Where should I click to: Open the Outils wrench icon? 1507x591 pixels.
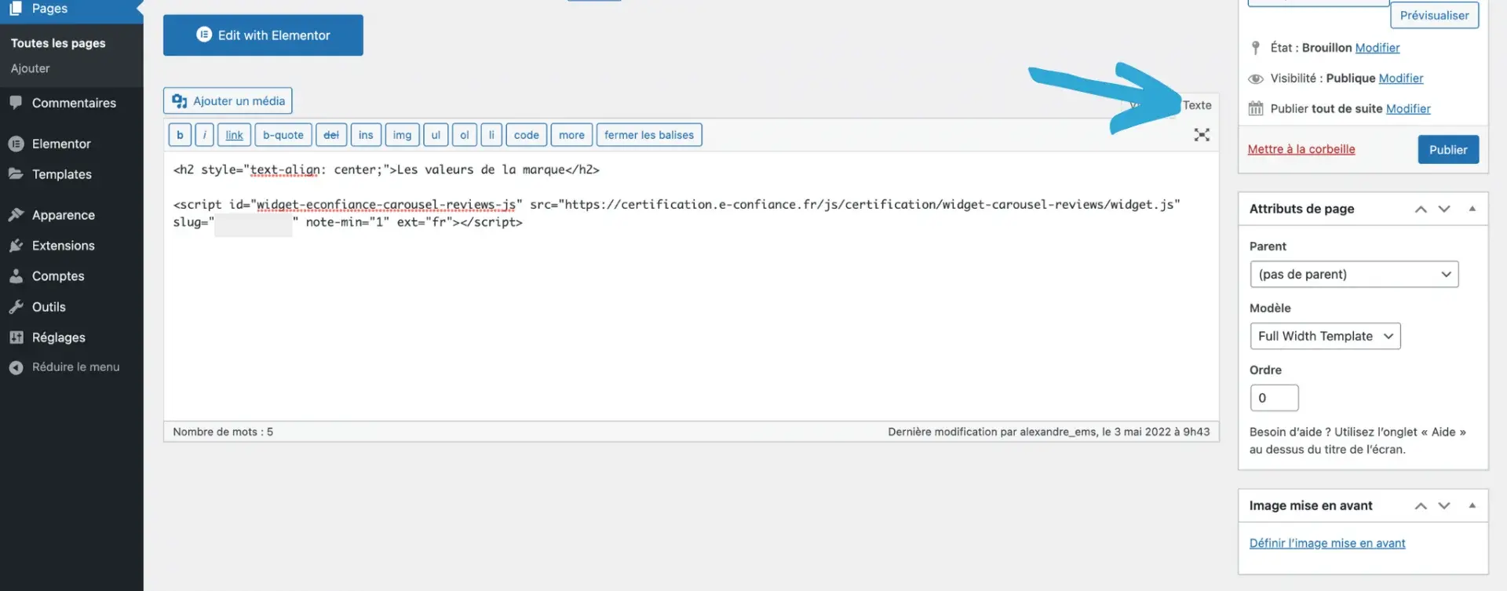[x=16, y=306]
